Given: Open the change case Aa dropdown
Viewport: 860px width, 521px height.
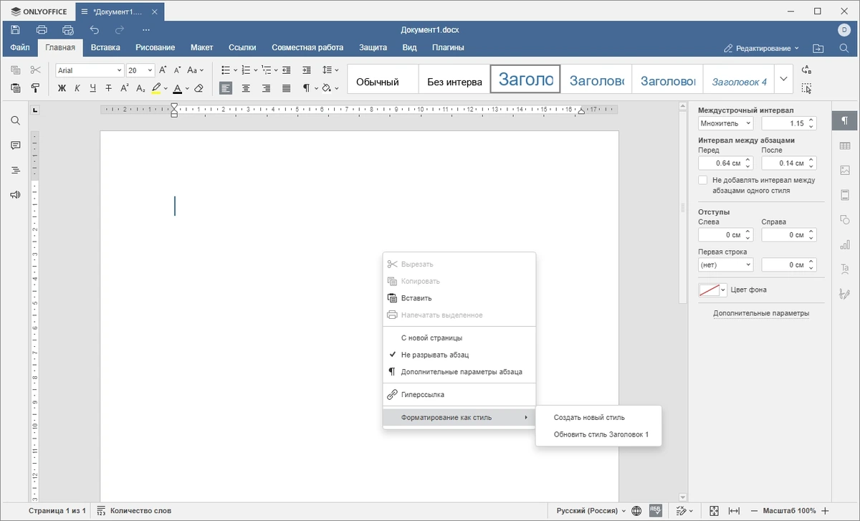Looking at the screenshot, I should coord(196,70).
